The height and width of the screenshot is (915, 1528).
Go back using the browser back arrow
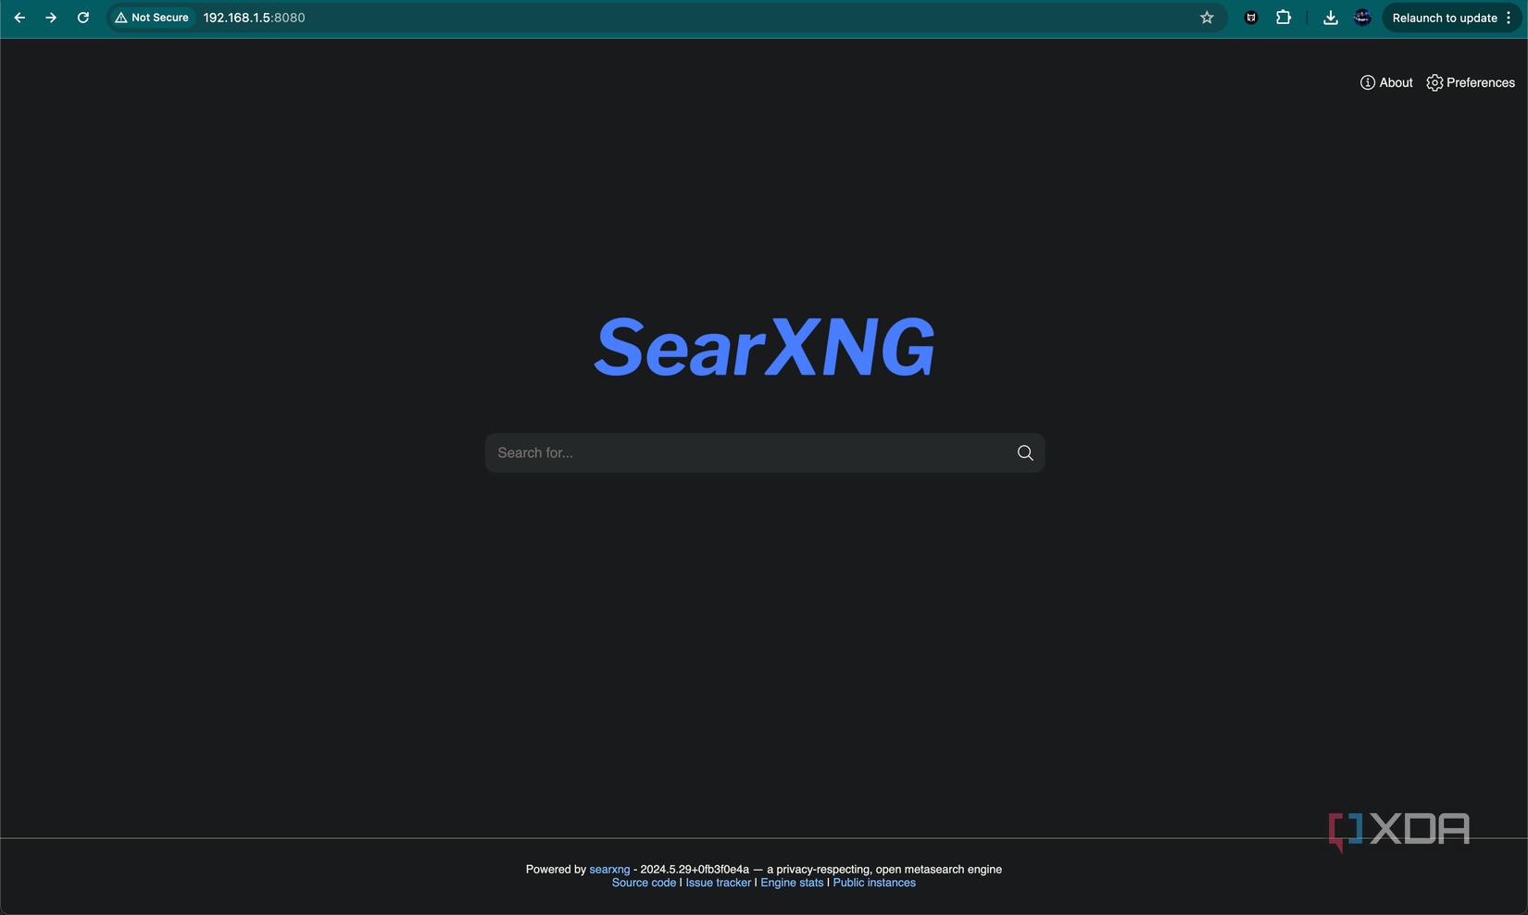coord(19,17)
